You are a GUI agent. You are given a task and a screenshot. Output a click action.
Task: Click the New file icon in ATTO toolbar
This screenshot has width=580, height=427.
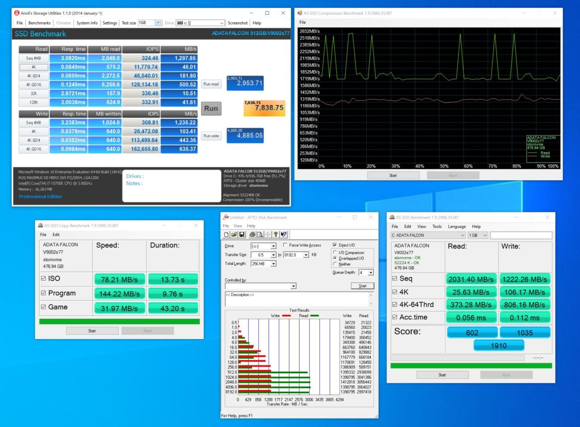227,234
